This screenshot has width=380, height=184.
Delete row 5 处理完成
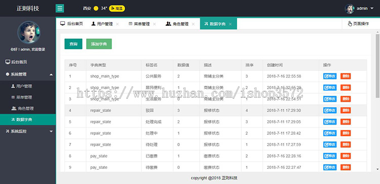[346, 122]
